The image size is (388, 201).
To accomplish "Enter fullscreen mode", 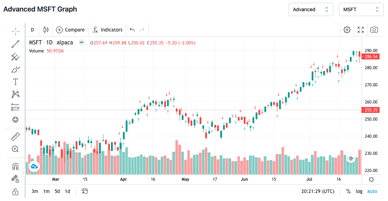I will [x=361, y=30].
